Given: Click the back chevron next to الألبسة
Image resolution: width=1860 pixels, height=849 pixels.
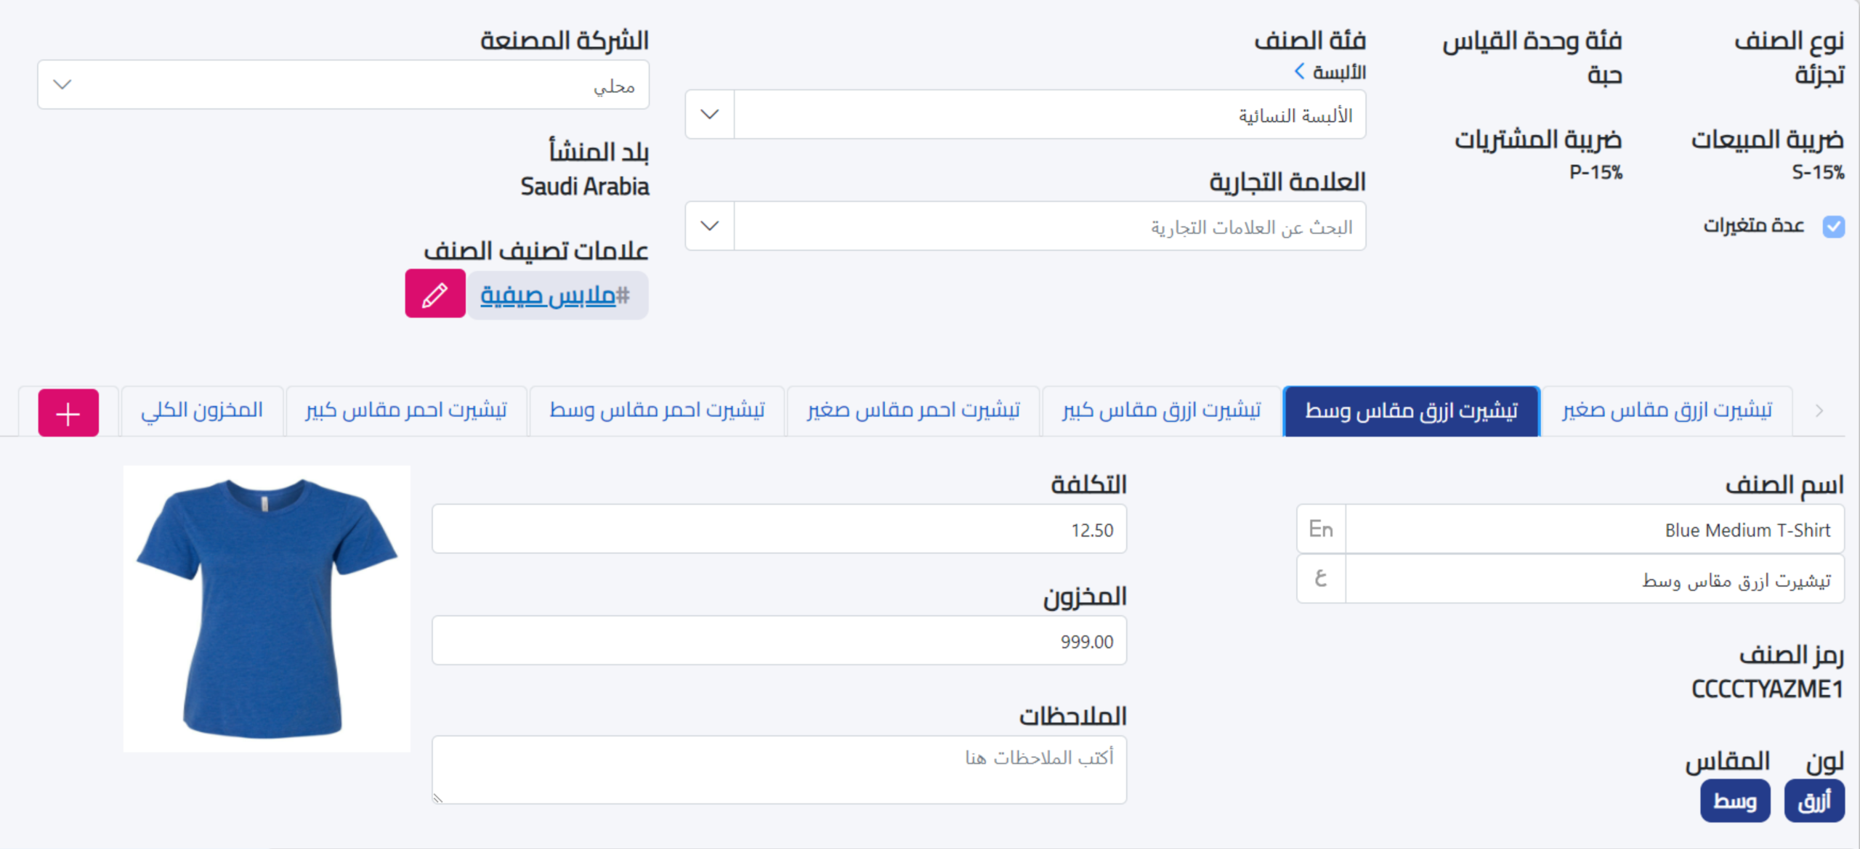Looking at the screenshot, I should point(1299,71).
